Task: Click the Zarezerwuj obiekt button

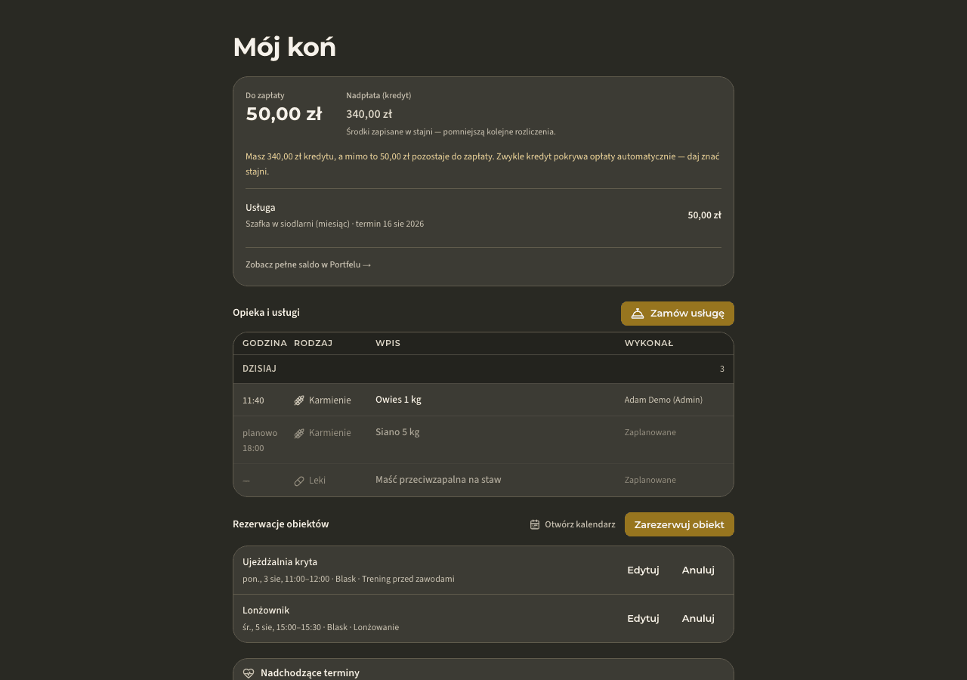Action: (x=679, y=524)
